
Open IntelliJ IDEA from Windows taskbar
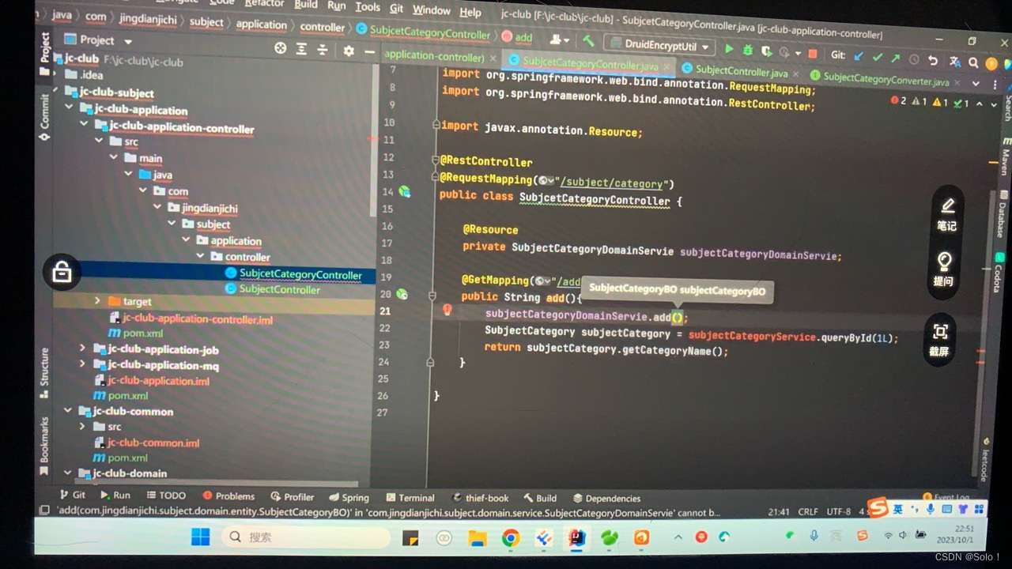(x=577, y=538)
